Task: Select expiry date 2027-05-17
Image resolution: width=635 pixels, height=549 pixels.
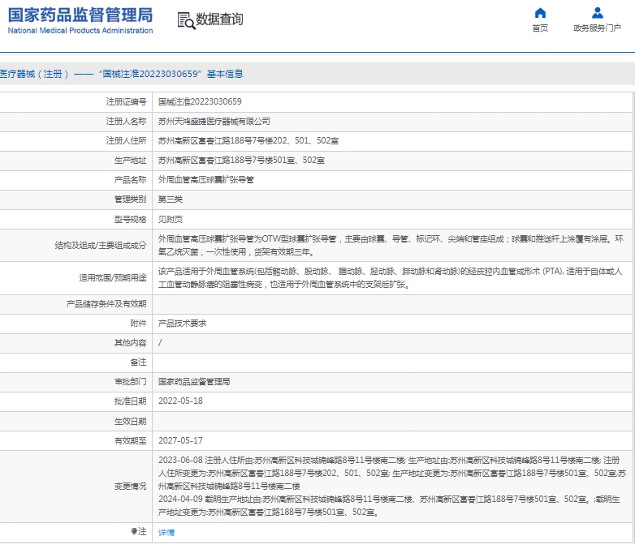Action: point(180,440)
